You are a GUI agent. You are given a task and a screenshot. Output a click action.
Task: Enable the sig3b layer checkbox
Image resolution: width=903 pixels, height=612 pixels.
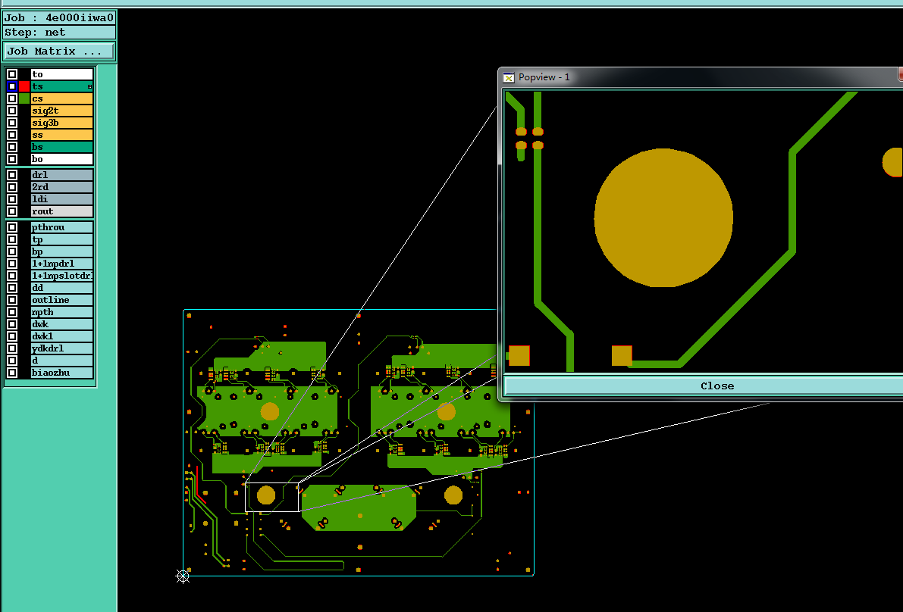tap(12, 123)
